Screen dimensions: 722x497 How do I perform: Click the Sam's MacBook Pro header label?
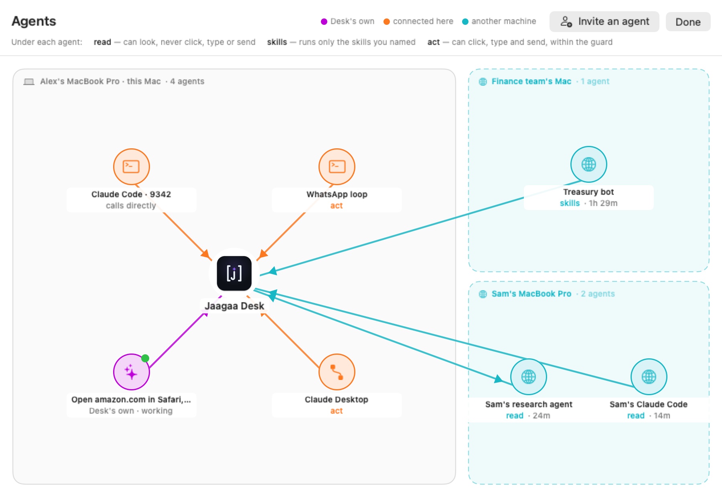pyautogui.click(x=531, y=294)
